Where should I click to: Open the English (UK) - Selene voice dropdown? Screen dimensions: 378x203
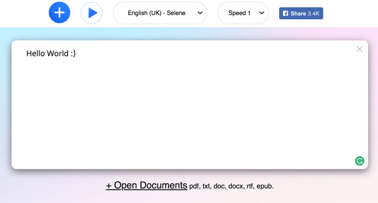[x=160, y=13]
